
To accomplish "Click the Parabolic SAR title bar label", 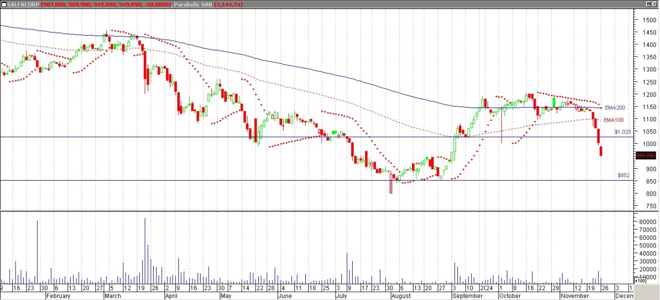I will coord(193,4).
